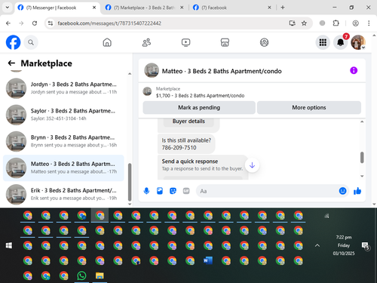Click the conversation list scrollbar
The height and width of the screenshot is (283, 377).
[130, 182]
